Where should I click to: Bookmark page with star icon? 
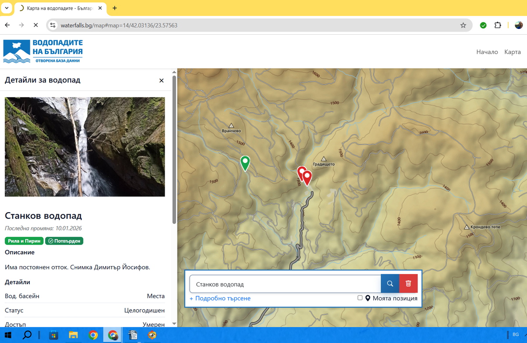tap(463, 25)
